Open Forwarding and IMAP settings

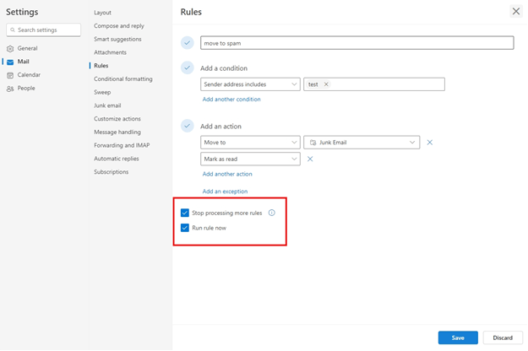122,145
